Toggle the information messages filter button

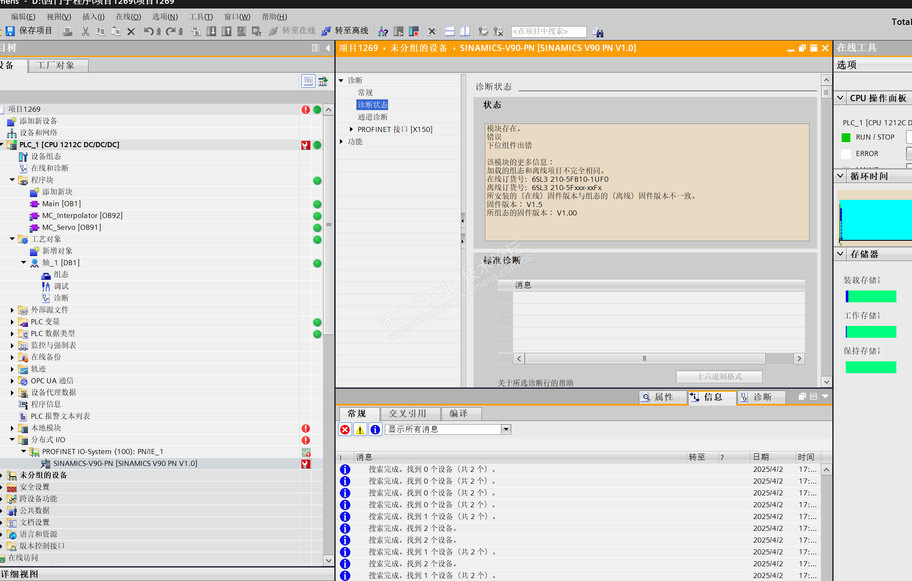click(x=375, y=430)
